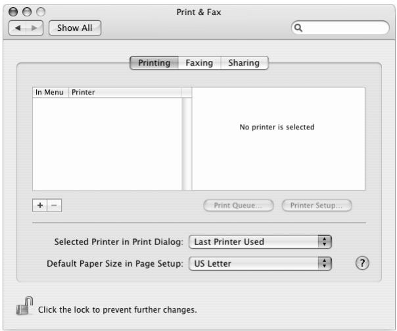The width and height of the screenshot is (397, 331).
Task: Click the magnifying glass search icon
Action: (298, 28)
